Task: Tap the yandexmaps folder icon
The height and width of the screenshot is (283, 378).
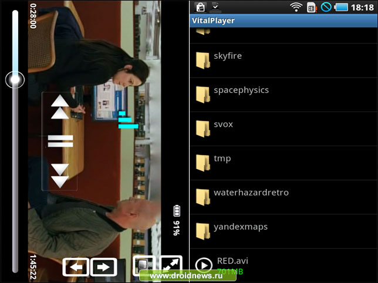Action: click(203, 232)
